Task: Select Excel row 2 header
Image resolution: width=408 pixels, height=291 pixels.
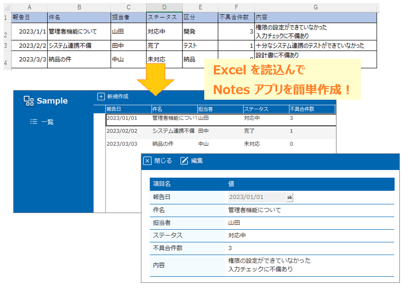Action: click(x=7, y=31)
